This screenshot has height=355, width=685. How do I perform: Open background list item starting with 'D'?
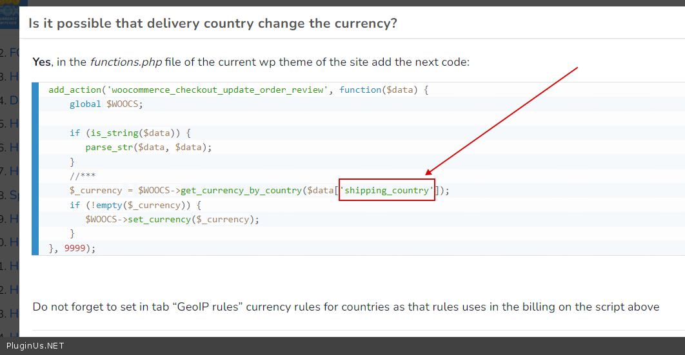click(x=9, y=100)
